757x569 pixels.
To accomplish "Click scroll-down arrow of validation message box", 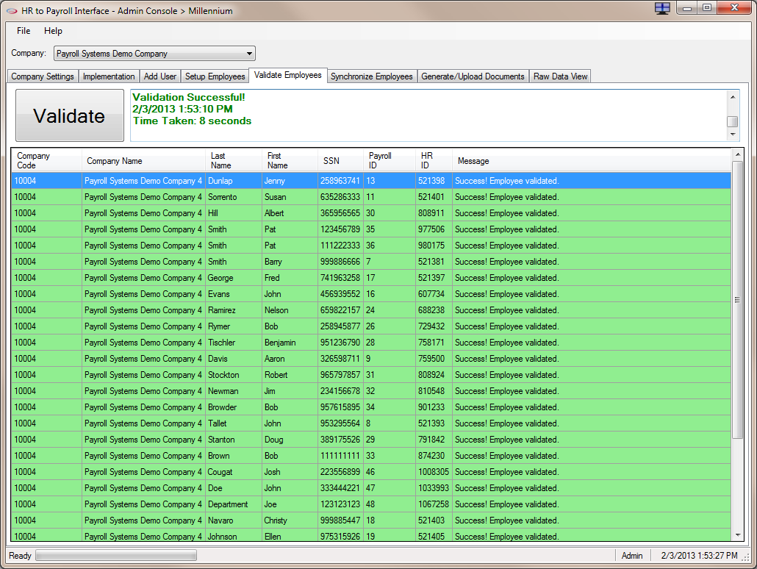I will (732, 135).
